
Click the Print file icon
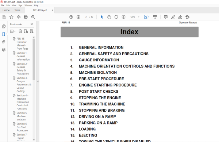click(26, 17)
